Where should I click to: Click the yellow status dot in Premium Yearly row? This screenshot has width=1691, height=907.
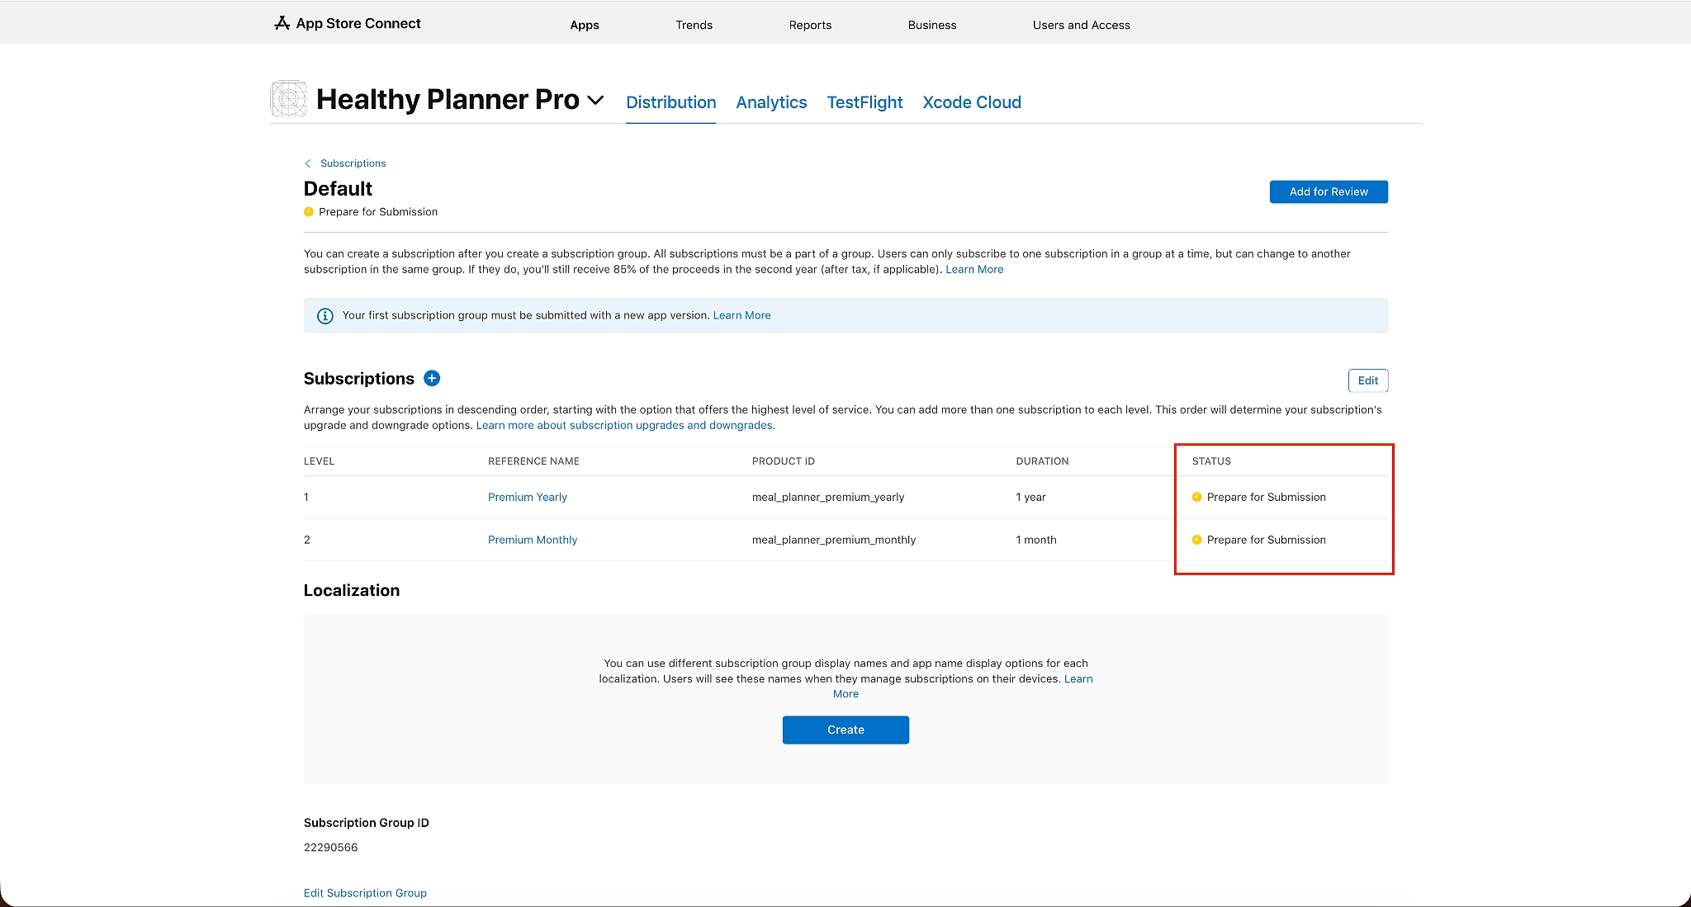(1196, 497)
